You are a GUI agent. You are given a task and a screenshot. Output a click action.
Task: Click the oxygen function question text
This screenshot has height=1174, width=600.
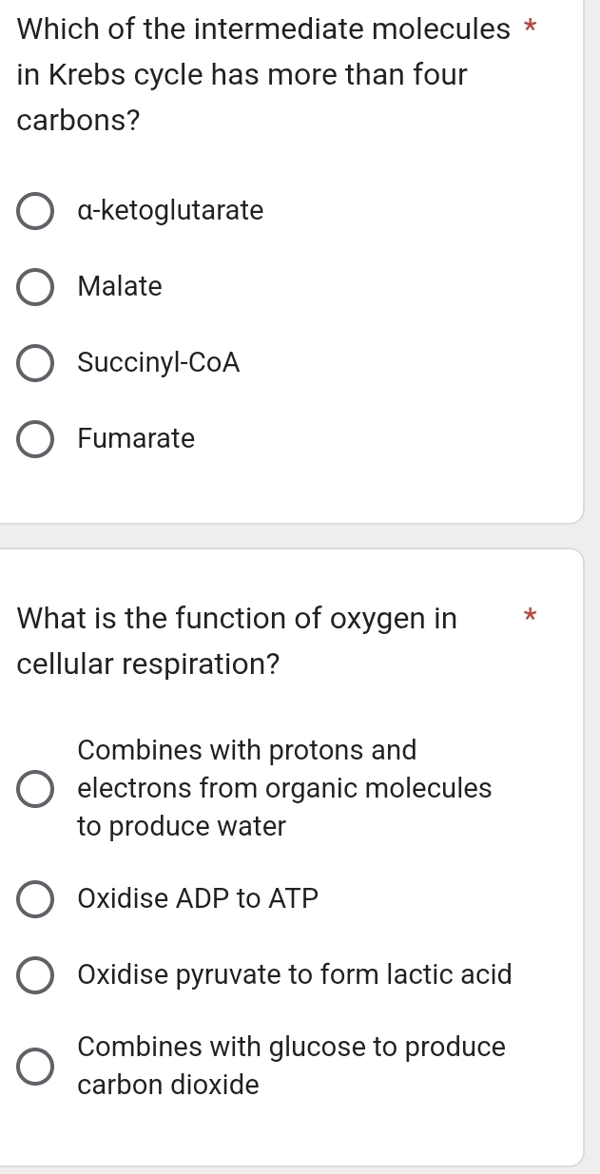point(236,641)
